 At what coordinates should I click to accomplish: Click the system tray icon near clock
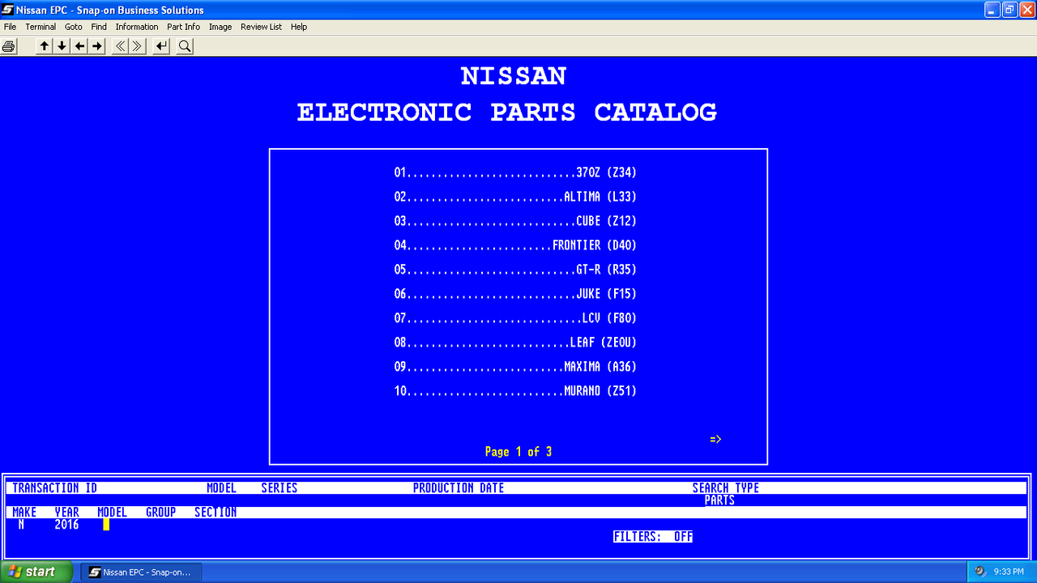[979, 572]
